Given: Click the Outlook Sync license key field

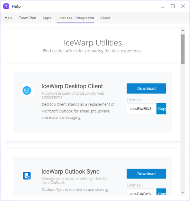Looking at the screenshot, I should pyautogui.click(x=141, y=192).
